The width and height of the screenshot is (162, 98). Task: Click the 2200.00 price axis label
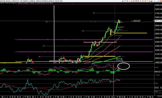coord(158,50)
